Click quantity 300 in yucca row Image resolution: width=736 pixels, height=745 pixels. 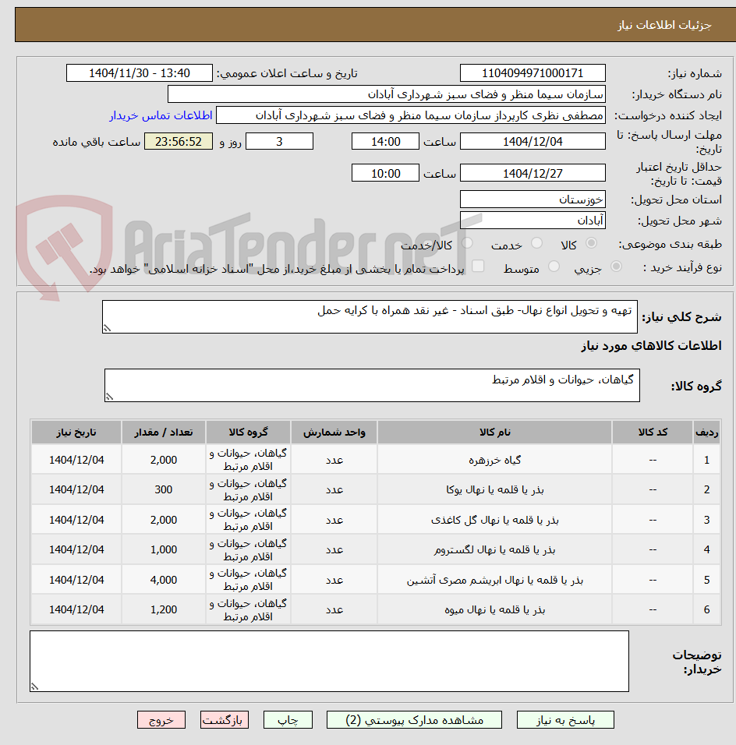pyautogui.click(x=164, y=490)
